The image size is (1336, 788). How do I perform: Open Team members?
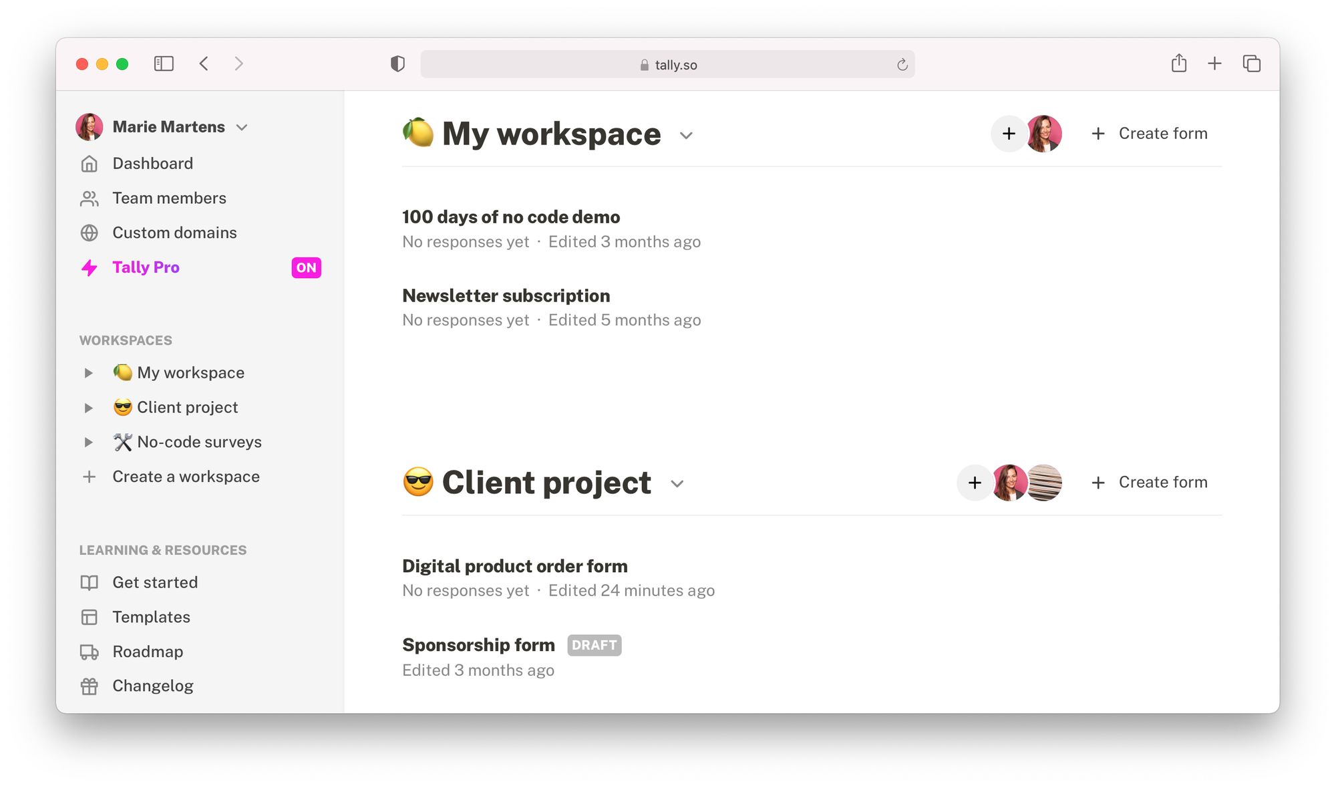[169, 198]
